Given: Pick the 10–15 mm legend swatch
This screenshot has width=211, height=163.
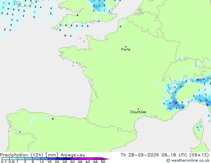Looking at the screenshot, I should tap(44, 159).
